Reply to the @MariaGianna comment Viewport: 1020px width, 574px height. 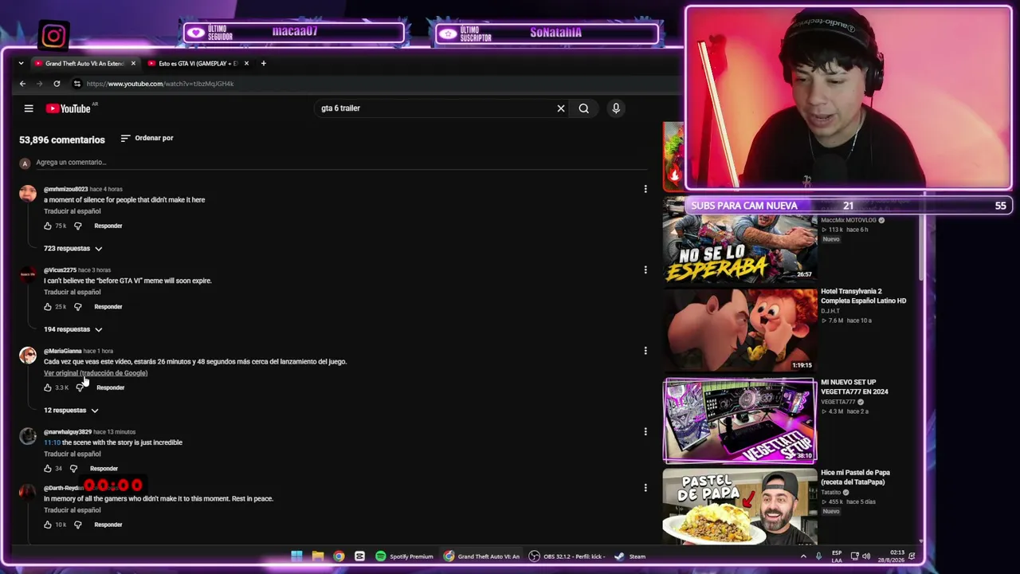pyautogui.click(x=111, y=387)
